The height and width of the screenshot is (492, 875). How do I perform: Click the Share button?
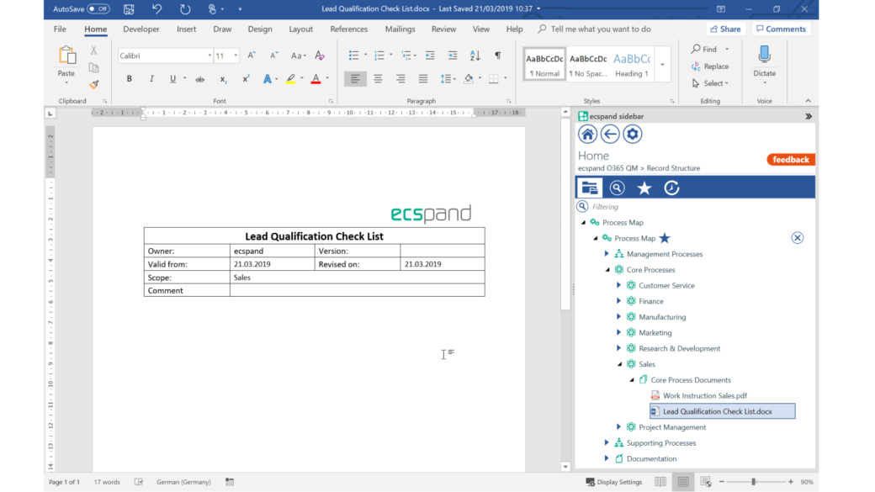point(726,29)
